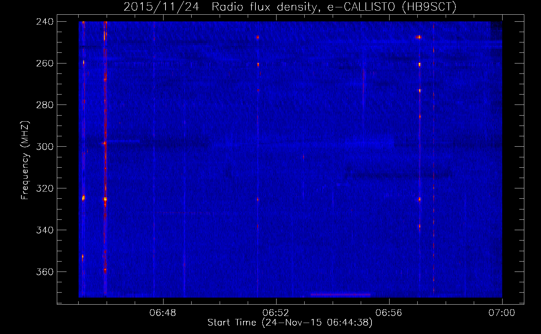Select the 360 frequency tick label
This screenshot has height=334, width=541.
[45, 272]
